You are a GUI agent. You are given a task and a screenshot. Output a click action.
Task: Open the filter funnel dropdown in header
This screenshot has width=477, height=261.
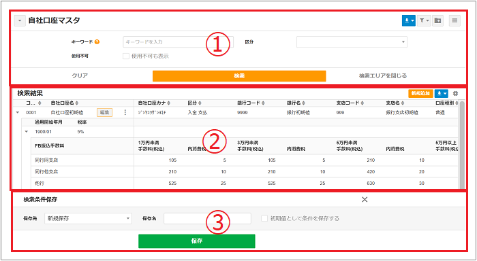pyautogui.click(x=424, y=20)
